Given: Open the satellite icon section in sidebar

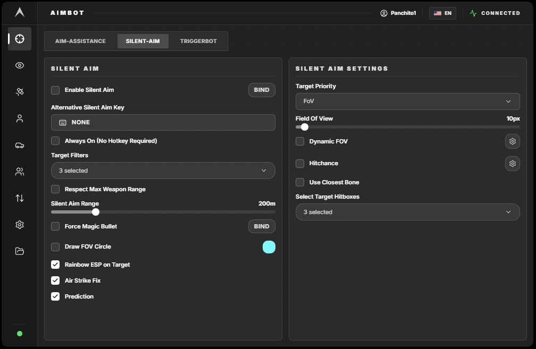Looking at the screenshot, I should [x=20, y=92].
